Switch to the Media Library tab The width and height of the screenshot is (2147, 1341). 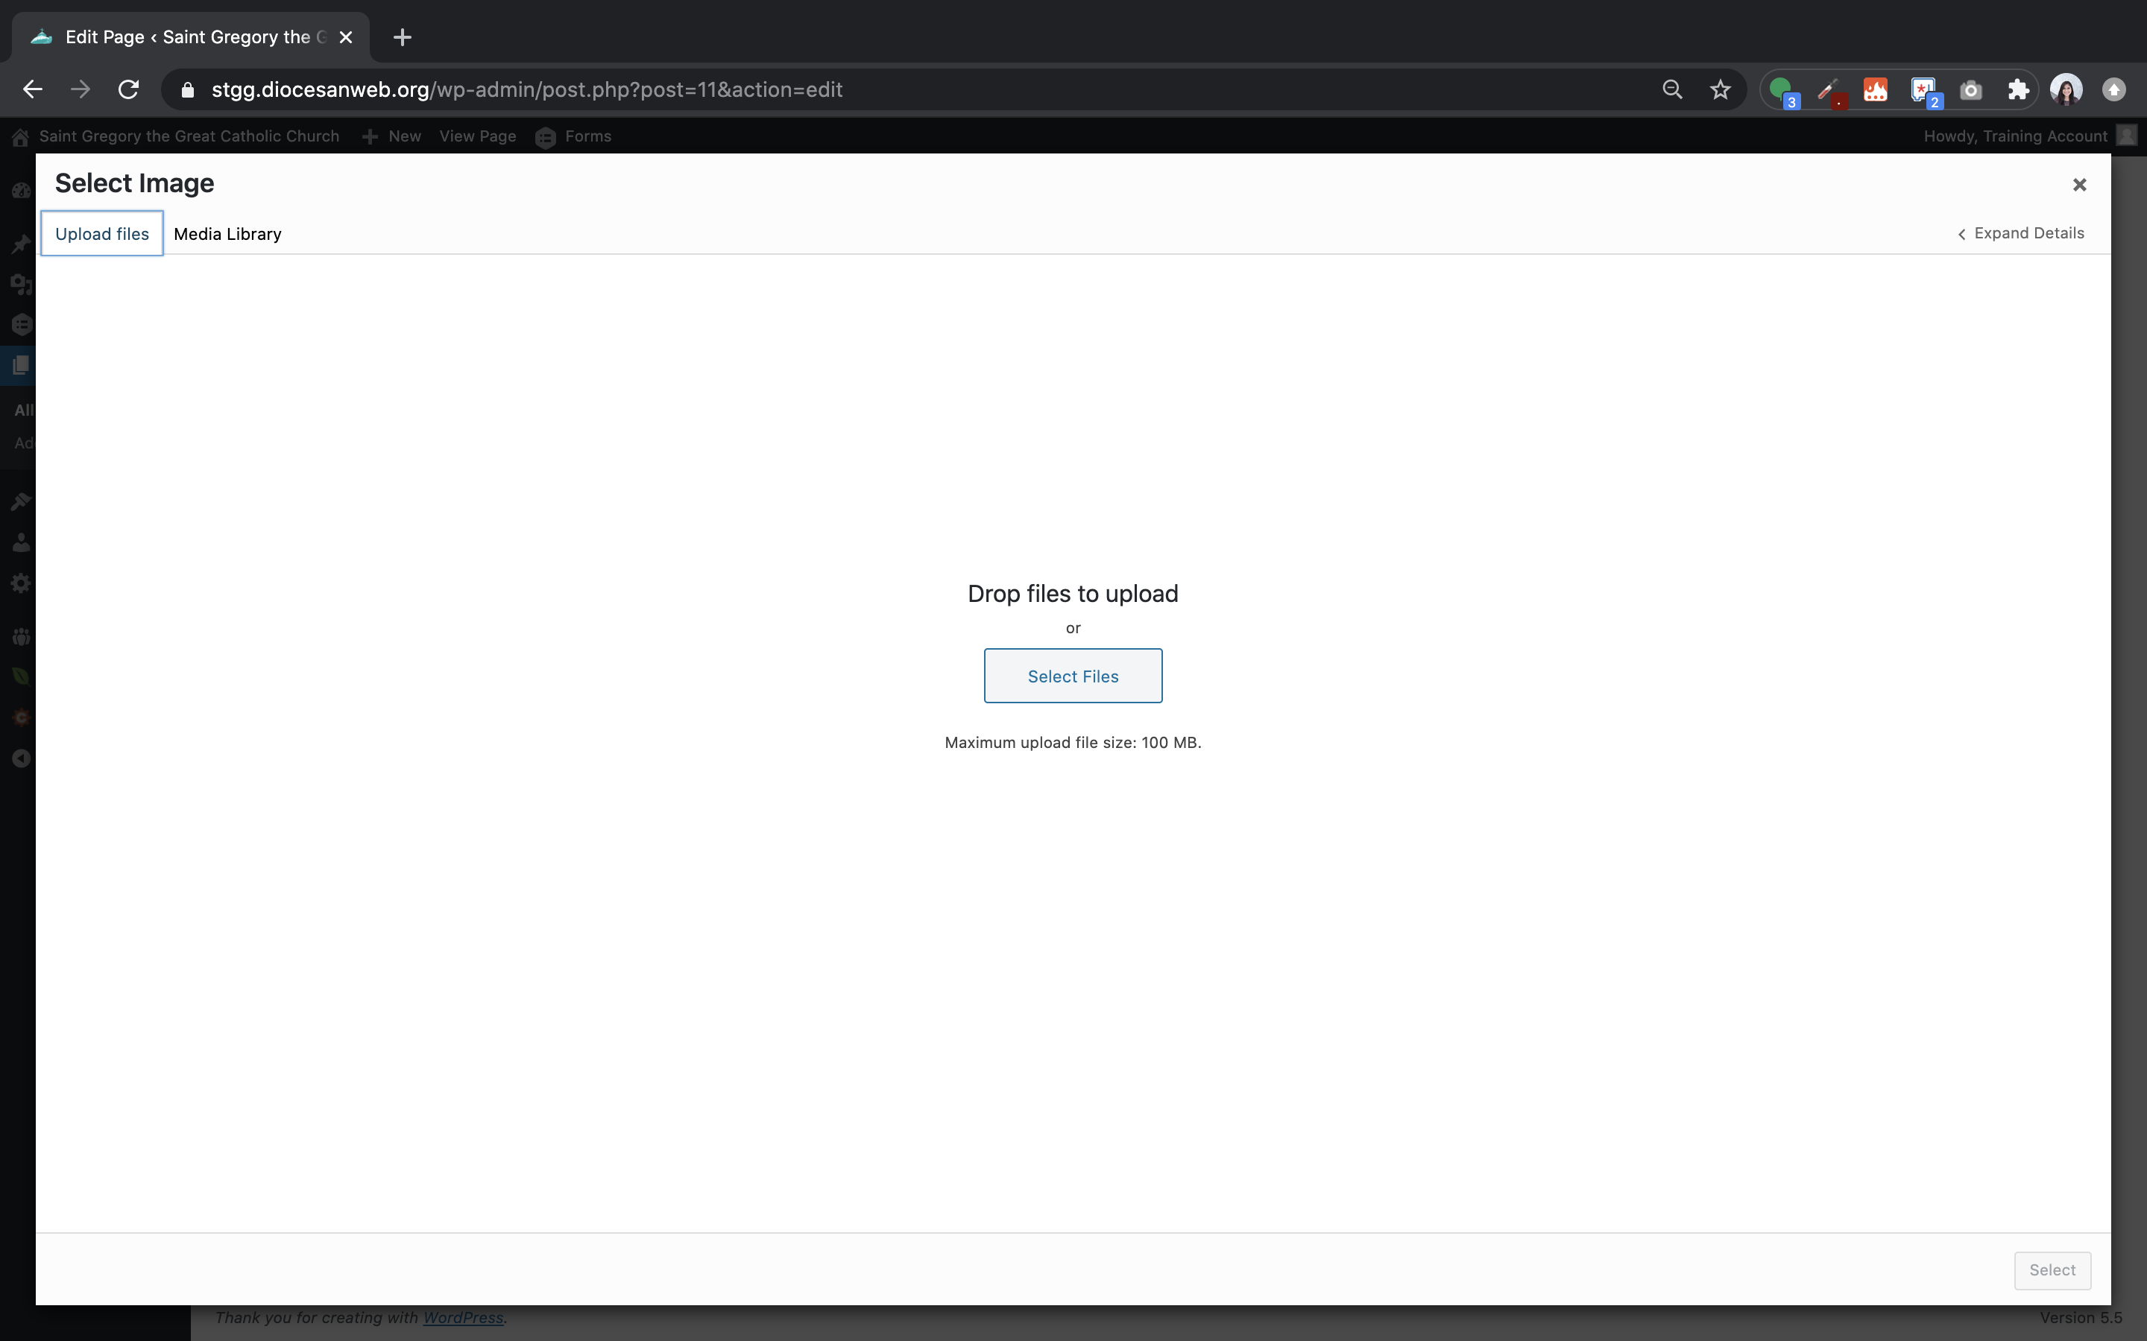[227, 234]
